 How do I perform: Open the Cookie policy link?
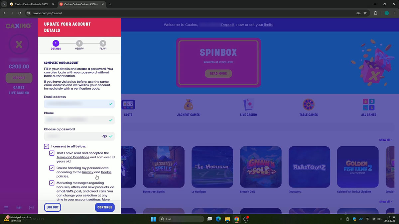coord(106,172)
